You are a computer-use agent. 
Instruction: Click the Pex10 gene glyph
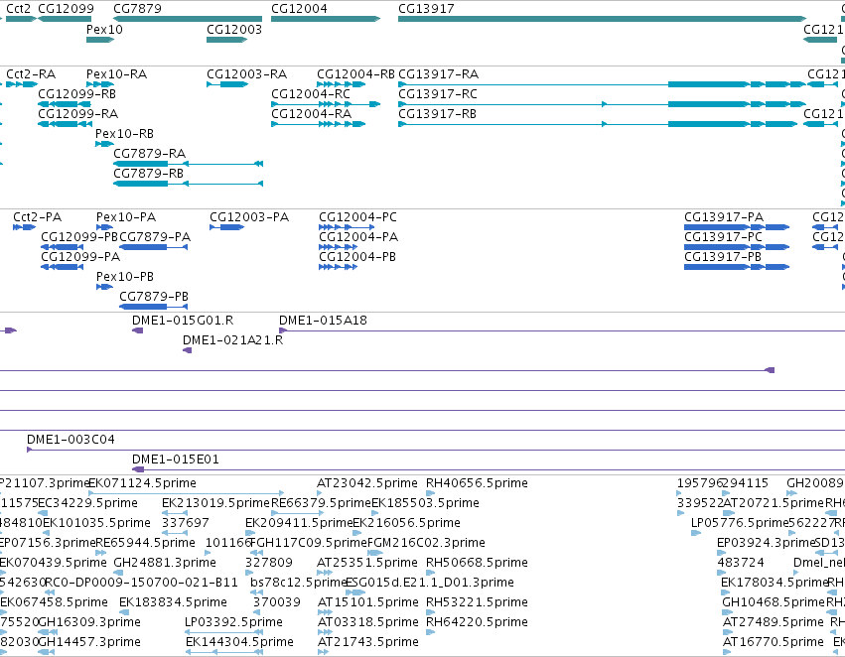click(x=100, y=40)
